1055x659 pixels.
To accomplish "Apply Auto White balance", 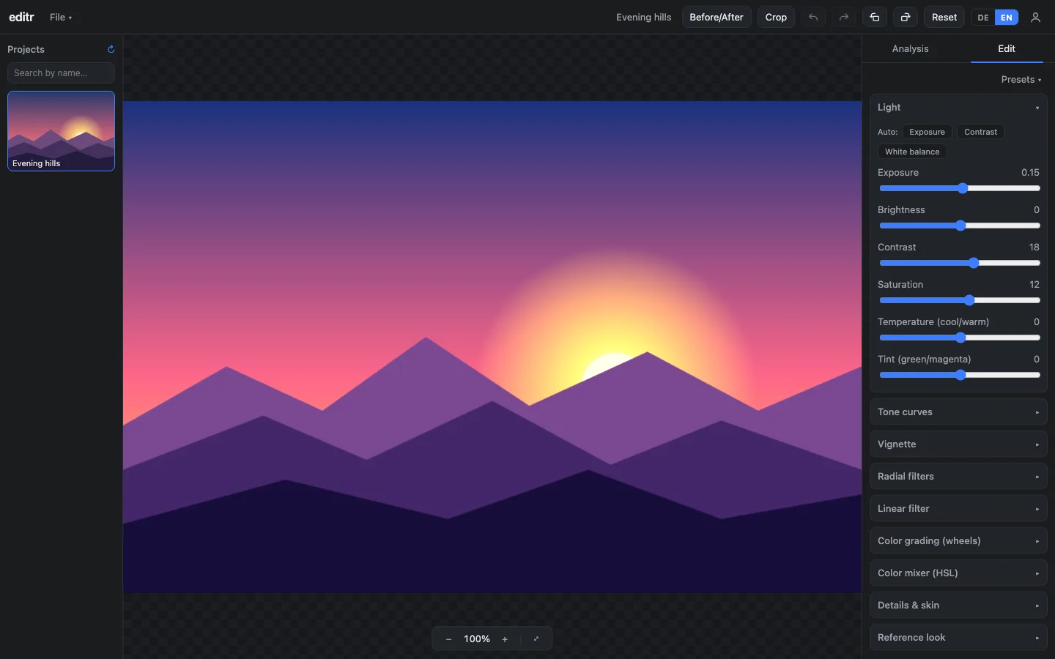I will point(912,152).
